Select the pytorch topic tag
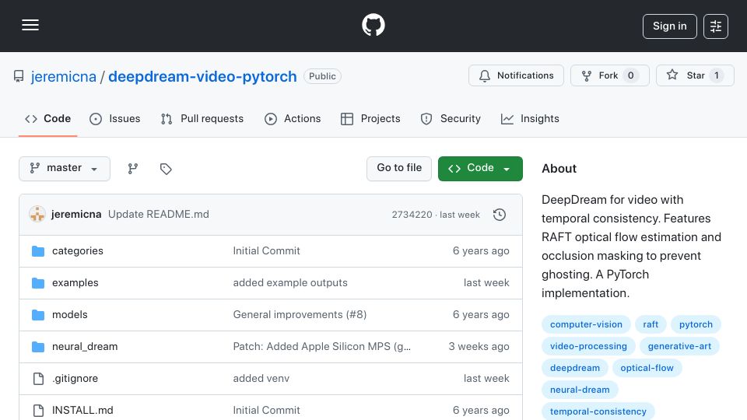The image size is (747, 420). [696, 324]
